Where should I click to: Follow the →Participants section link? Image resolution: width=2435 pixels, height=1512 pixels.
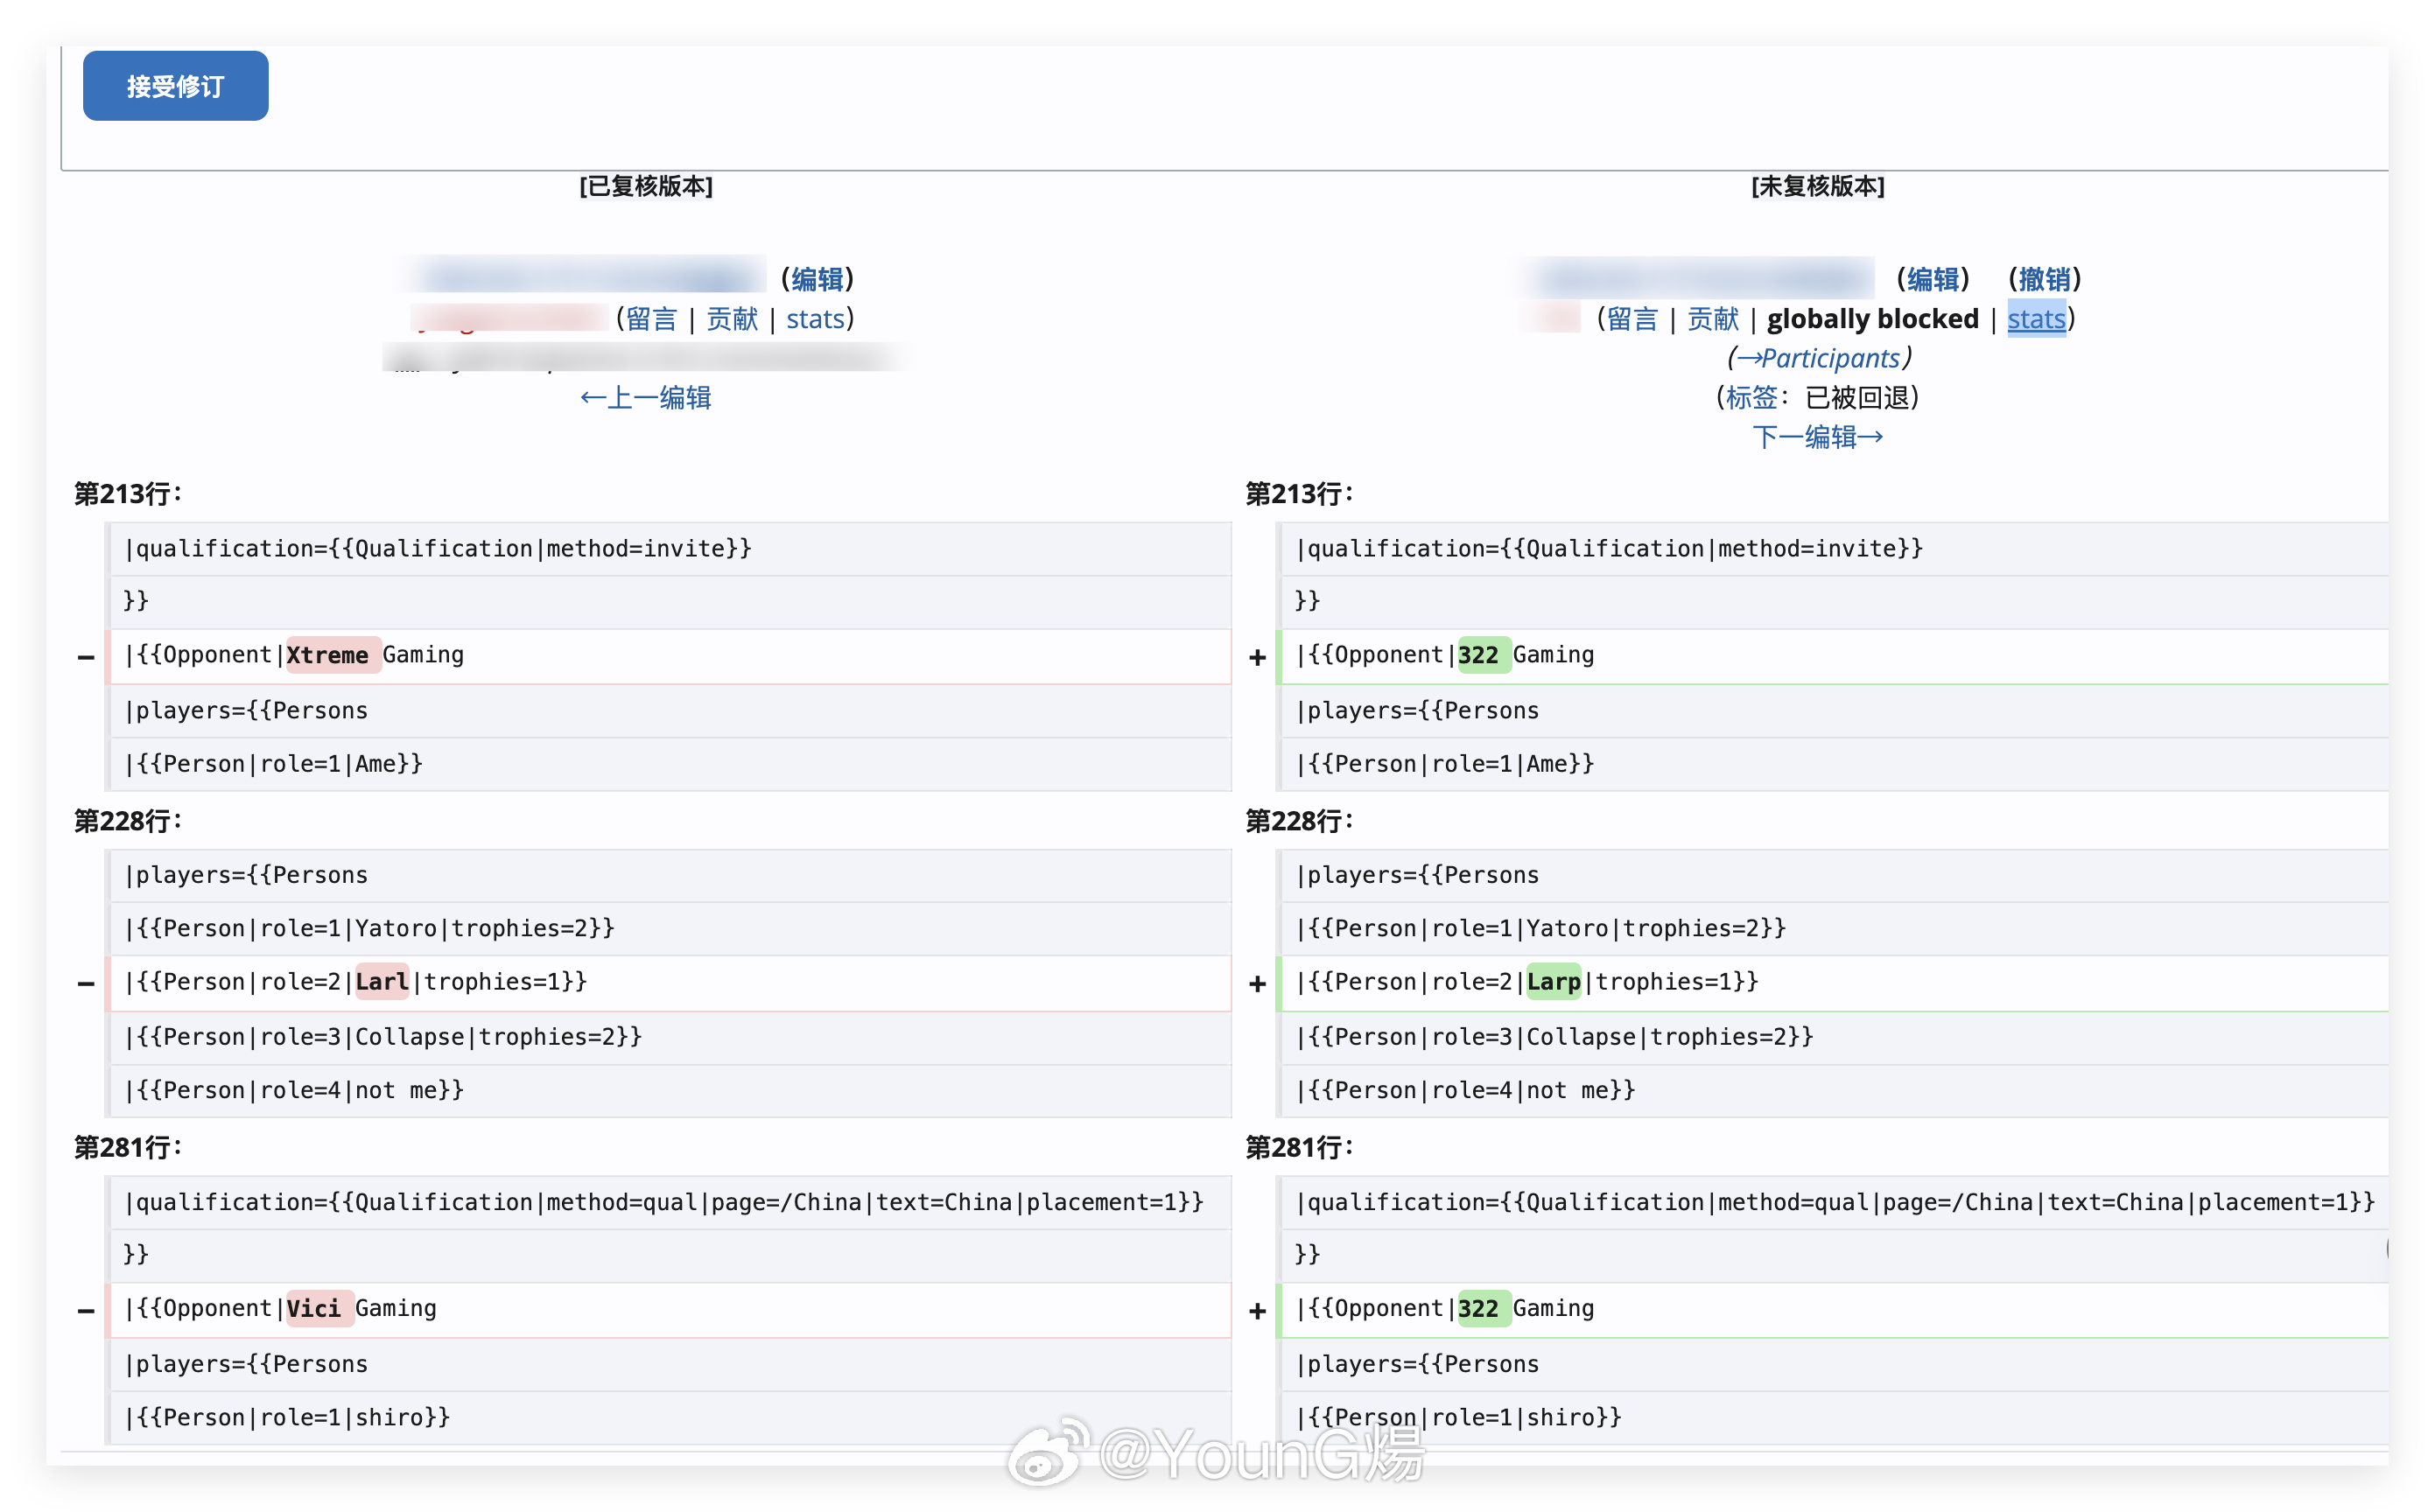pos(1818,358)
